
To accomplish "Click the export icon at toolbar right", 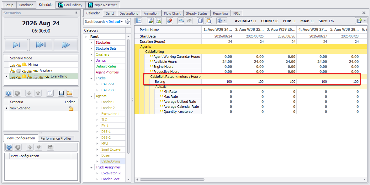I will [359, 21].
